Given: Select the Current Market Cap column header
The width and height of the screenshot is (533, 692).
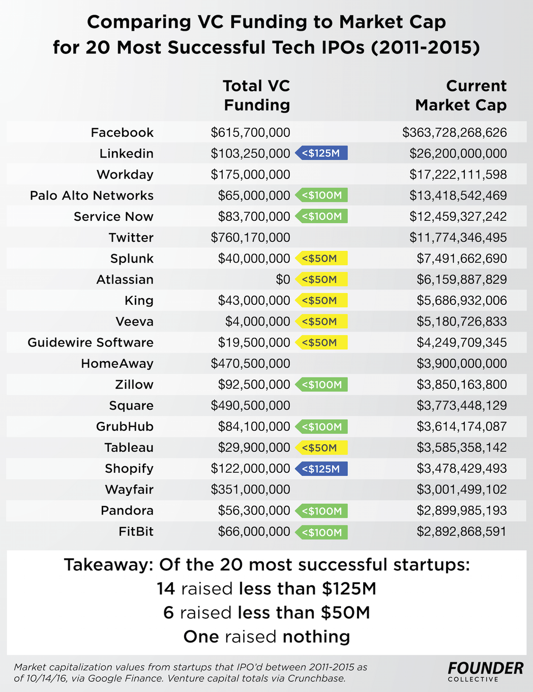Looking at the screenshot, I should [461, 95].
